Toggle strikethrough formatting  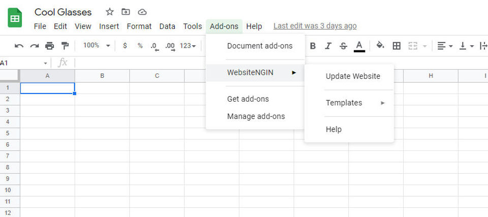343,46
